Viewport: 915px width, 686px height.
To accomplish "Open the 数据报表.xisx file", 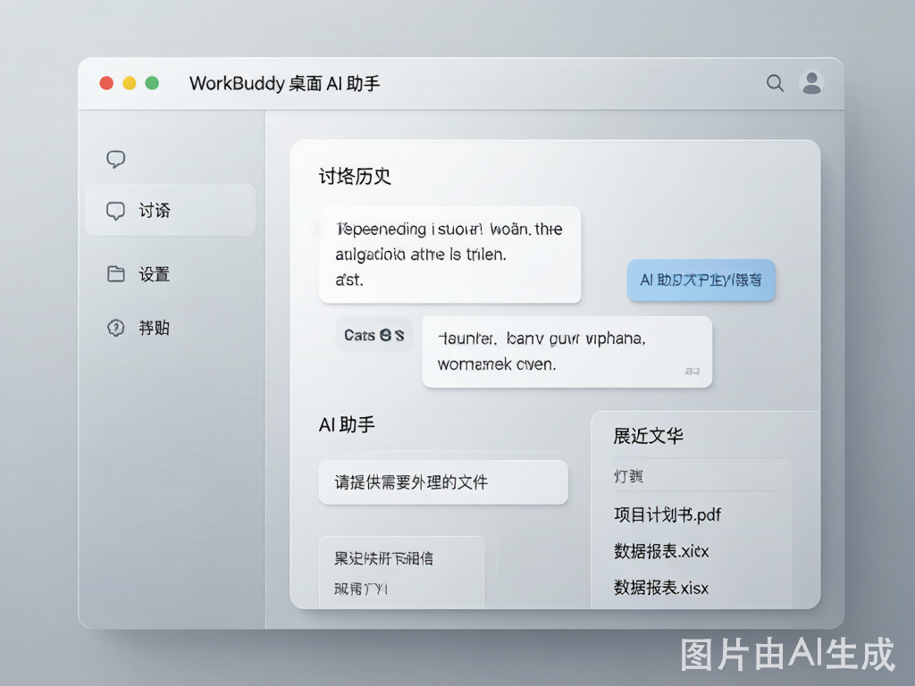I will 661,588.
